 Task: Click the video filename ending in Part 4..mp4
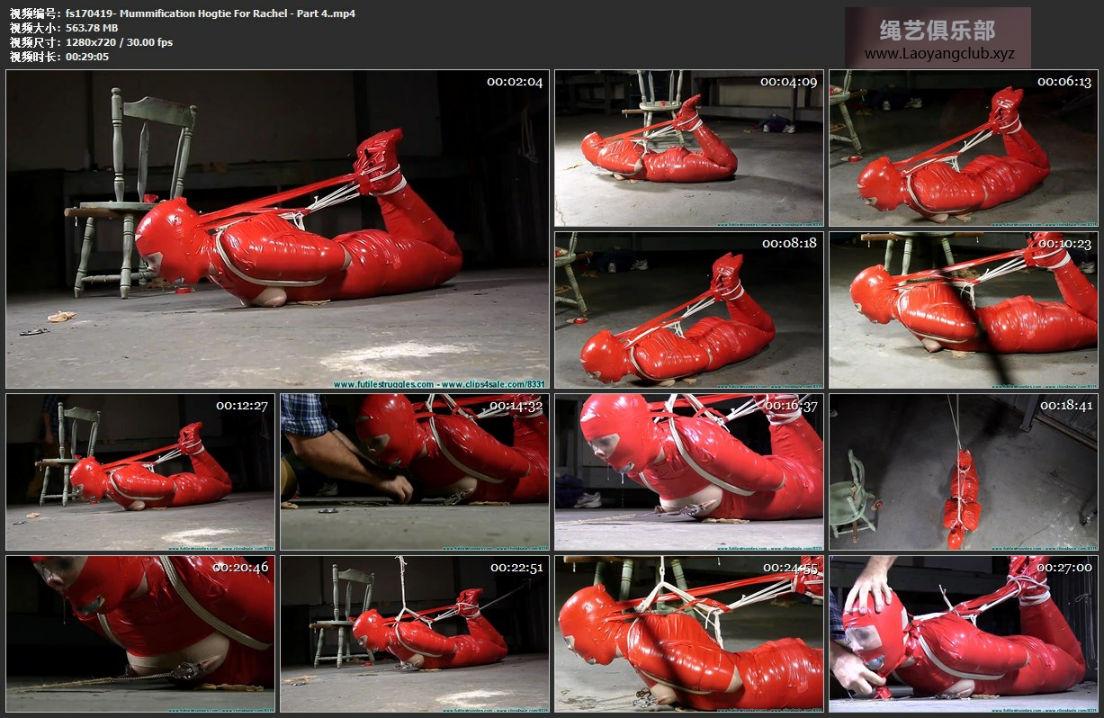tap(210, 13)
